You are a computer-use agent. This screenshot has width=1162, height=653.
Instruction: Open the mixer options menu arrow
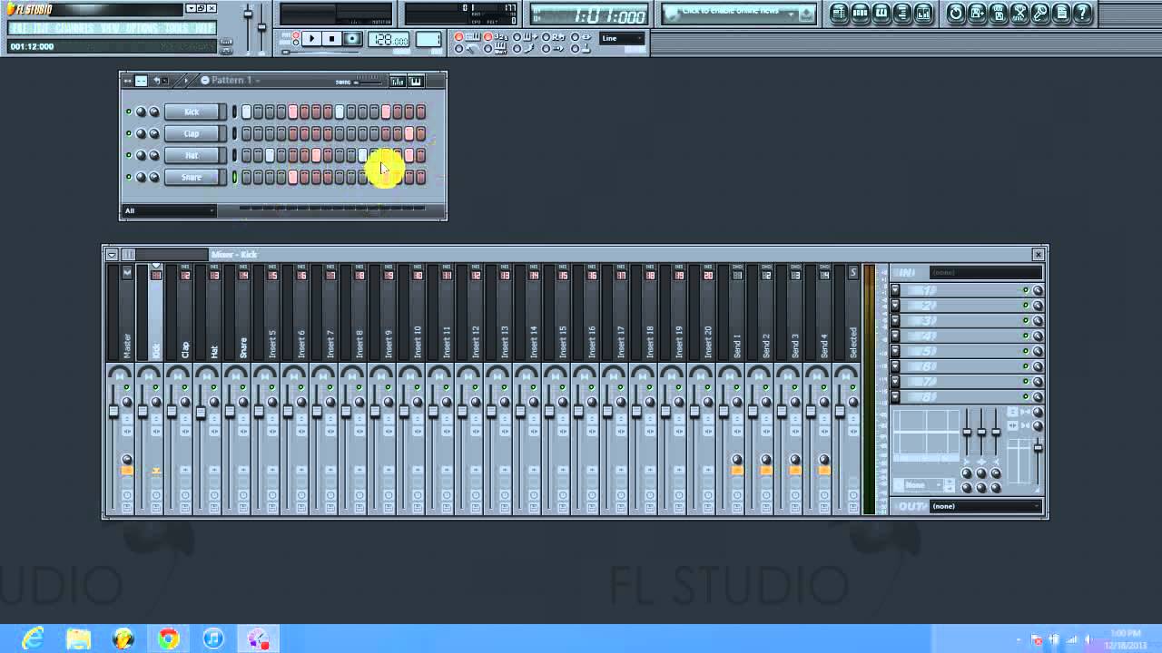(x=112, y=255)
